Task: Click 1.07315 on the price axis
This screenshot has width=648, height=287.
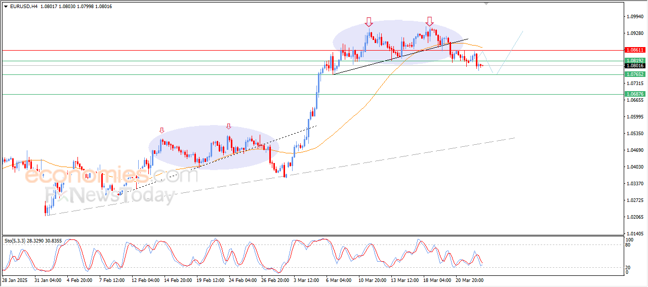Action: pyautogui.click(x=635, y=83)
